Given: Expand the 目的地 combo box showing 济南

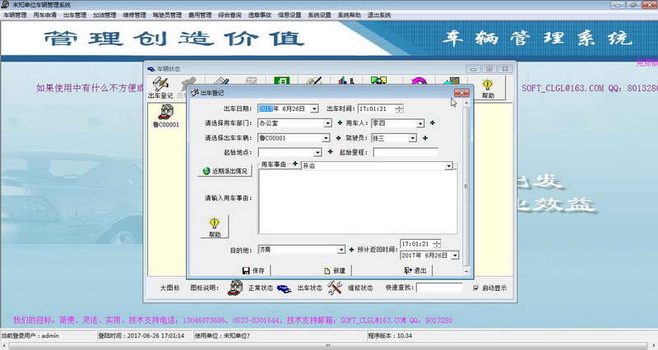Looking at the screenshot, I should (x=341, y=250).
